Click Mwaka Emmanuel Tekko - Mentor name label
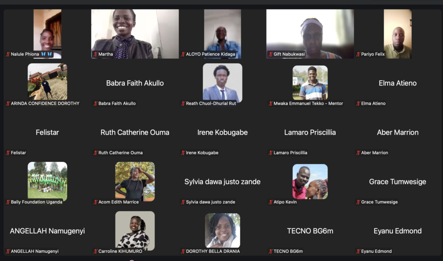The height and width of the screenshot is (261, 443). pos(308,103)
